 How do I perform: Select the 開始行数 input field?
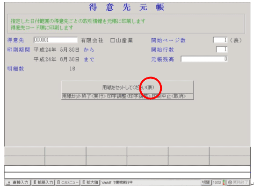tap(222, 49)
